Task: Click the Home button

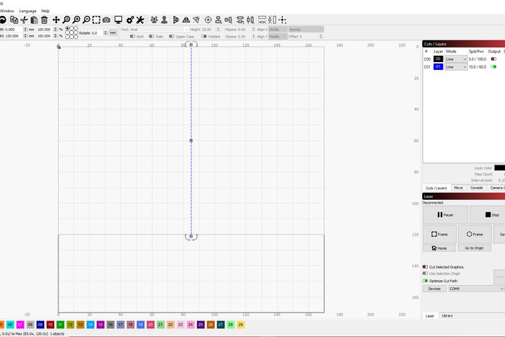Action: click(439, 248)
